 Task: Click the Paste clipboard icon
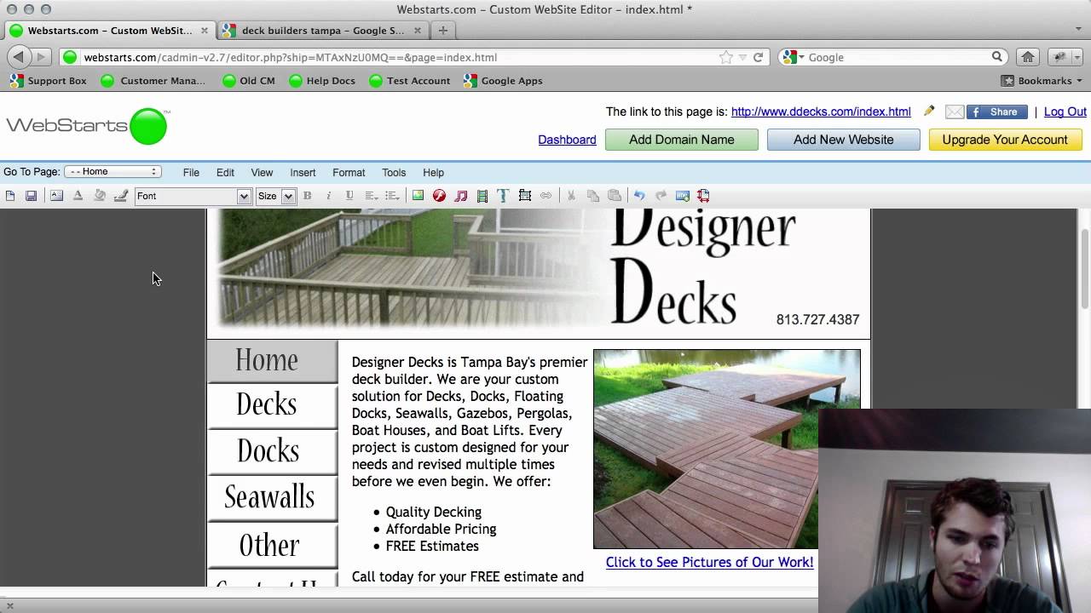615,196
